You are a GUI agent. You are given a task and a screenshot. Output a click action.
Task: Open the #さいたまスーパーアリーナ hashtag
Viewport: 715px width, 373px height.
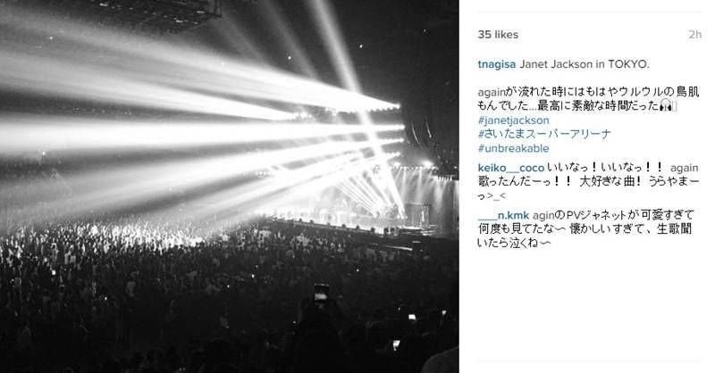pyautogui.click(x=544, y=135)
